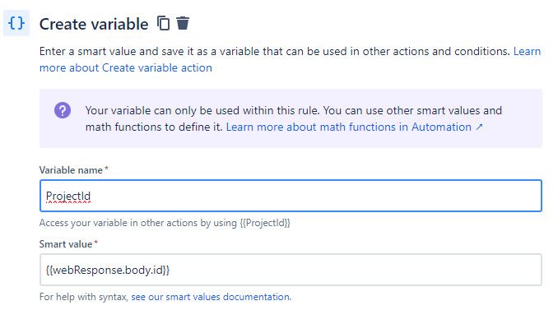
Task: Click the {{webResponse.body.id}} text in the field
Action: 108,270
